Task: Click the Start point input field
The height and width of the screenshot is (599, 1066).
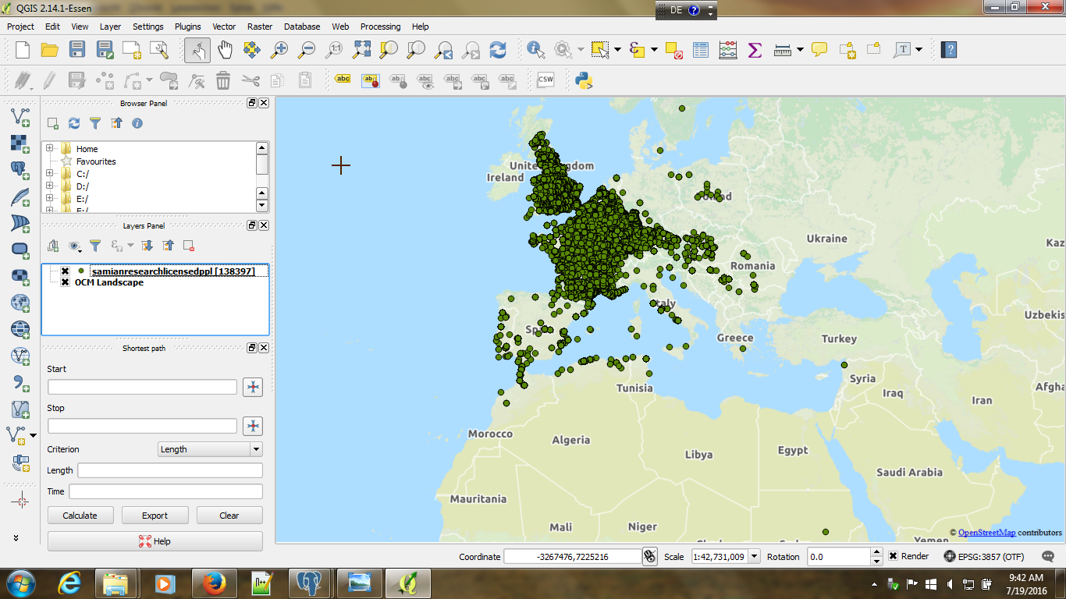Action: (142, 387)
